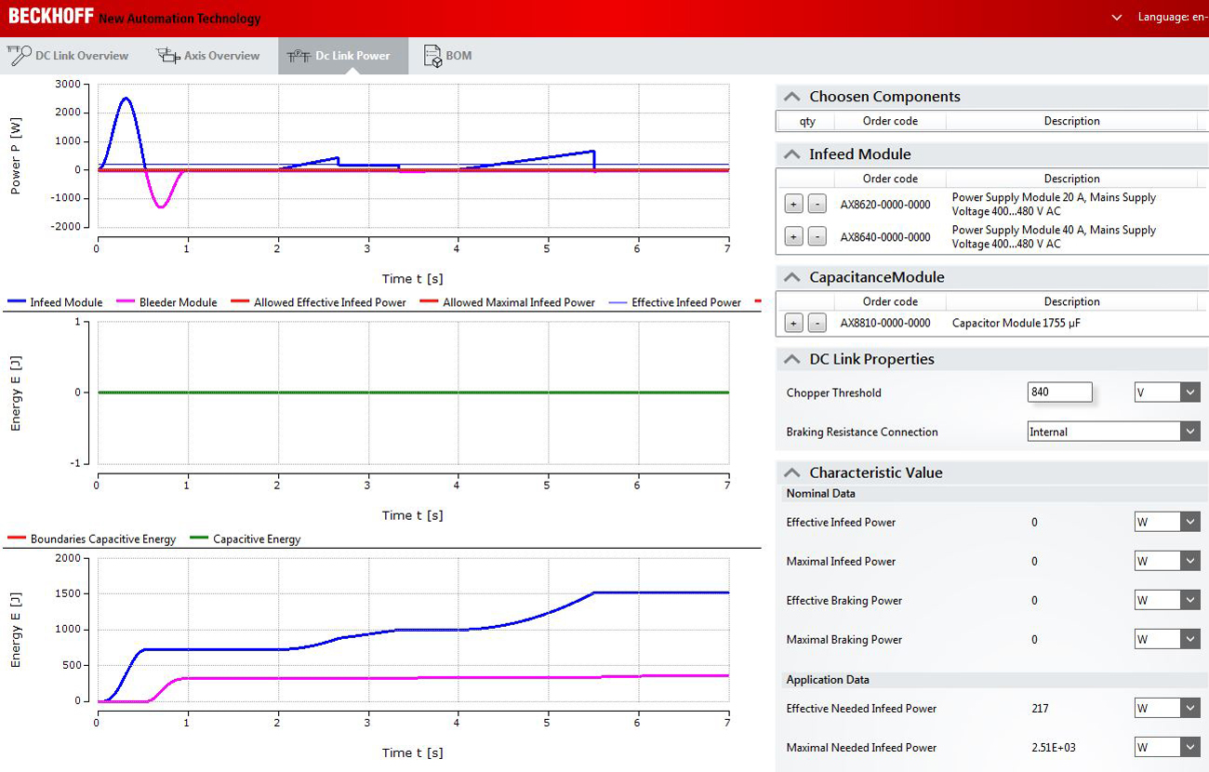
Task: Remove one AX8620-0000-0000 power supply module
Action: [817, 205]
